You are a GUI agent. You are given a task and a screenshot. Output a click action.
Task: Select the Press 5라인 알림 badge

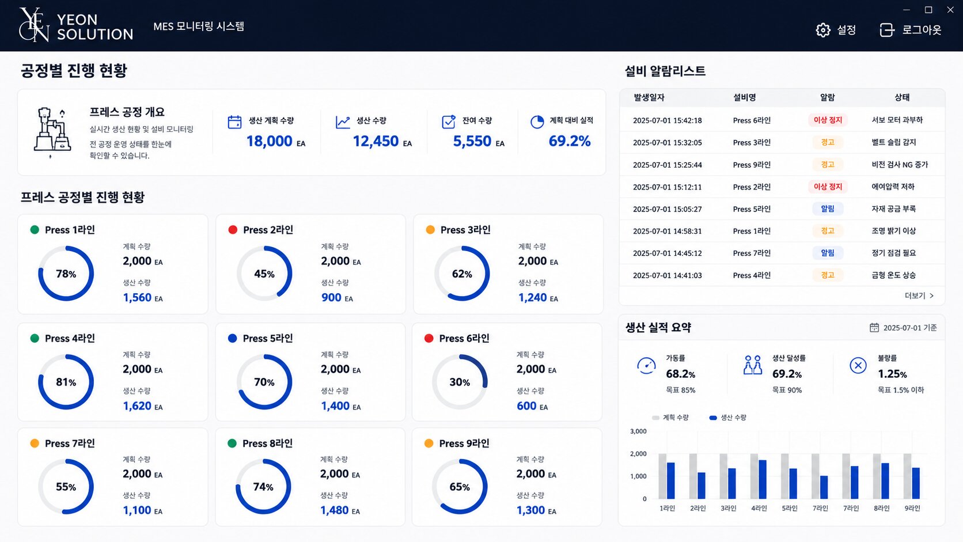pyautogui.click(x=828, y=209)
